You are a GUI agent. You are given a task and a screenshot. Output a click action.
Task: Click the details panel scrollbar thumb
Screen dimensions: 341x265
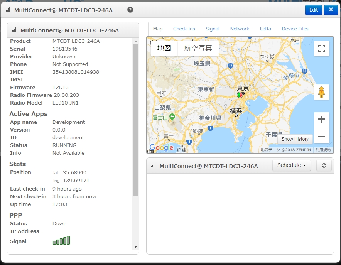(135, 120)
